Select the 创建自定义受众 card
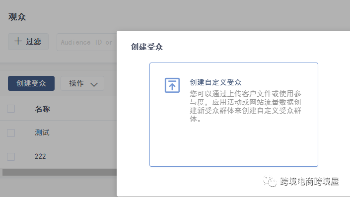The image size is (350, 197). 234,115
